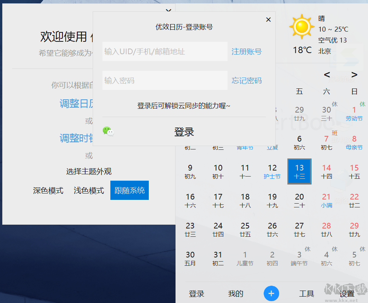Enable 跟随系统 follow system theme

point(129,190)
